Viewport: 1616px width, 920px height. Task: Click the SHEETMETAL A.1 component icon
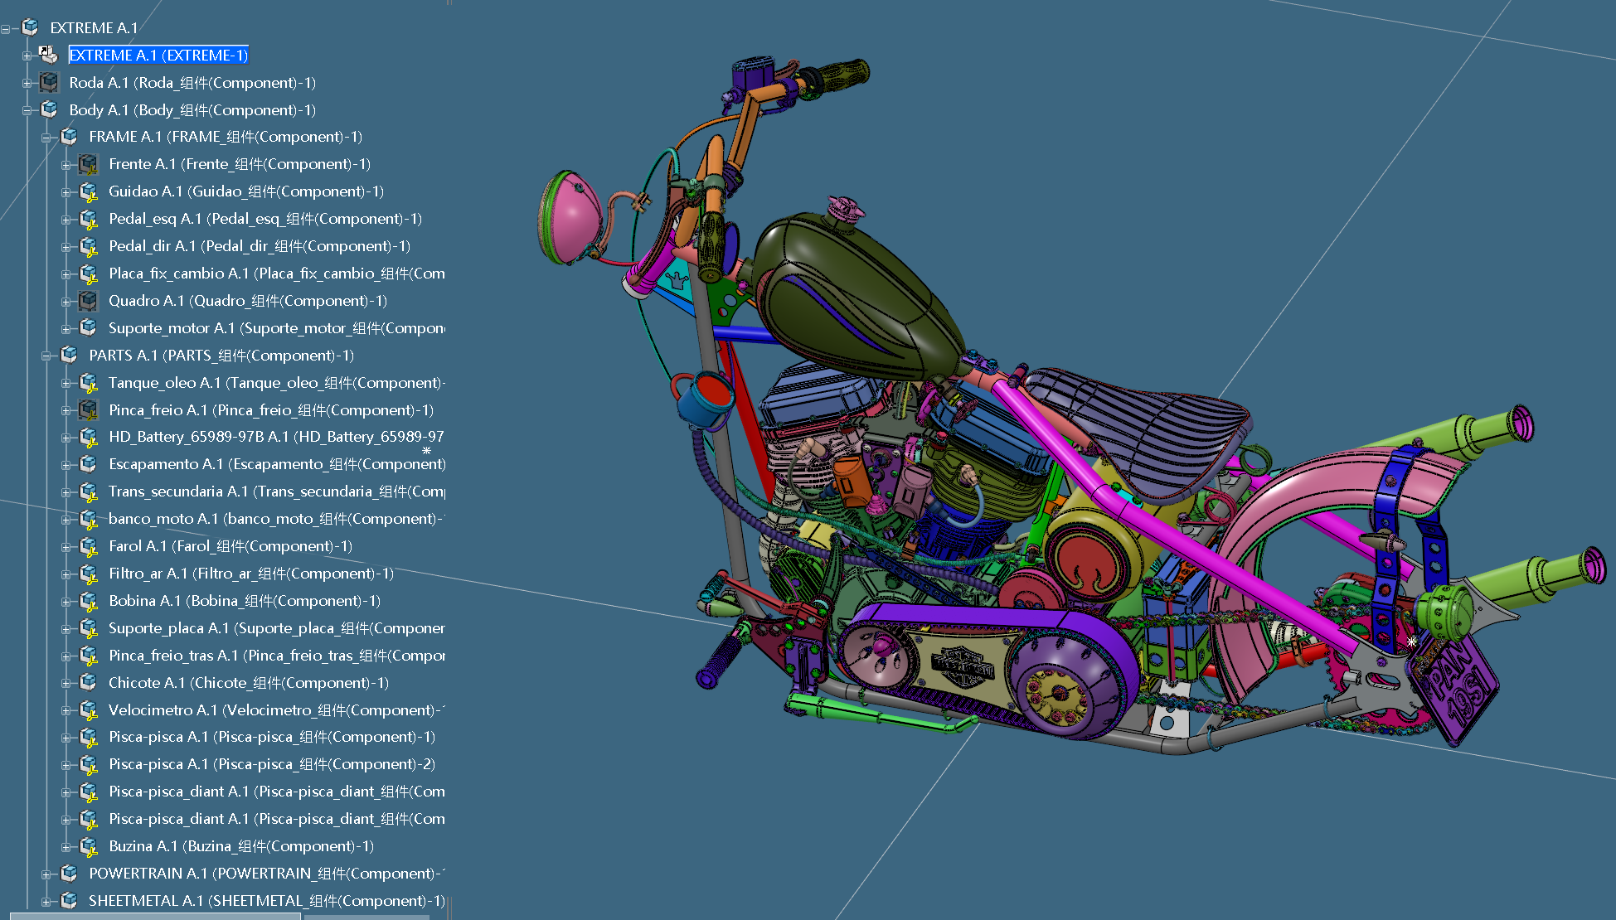pos(70,901)
